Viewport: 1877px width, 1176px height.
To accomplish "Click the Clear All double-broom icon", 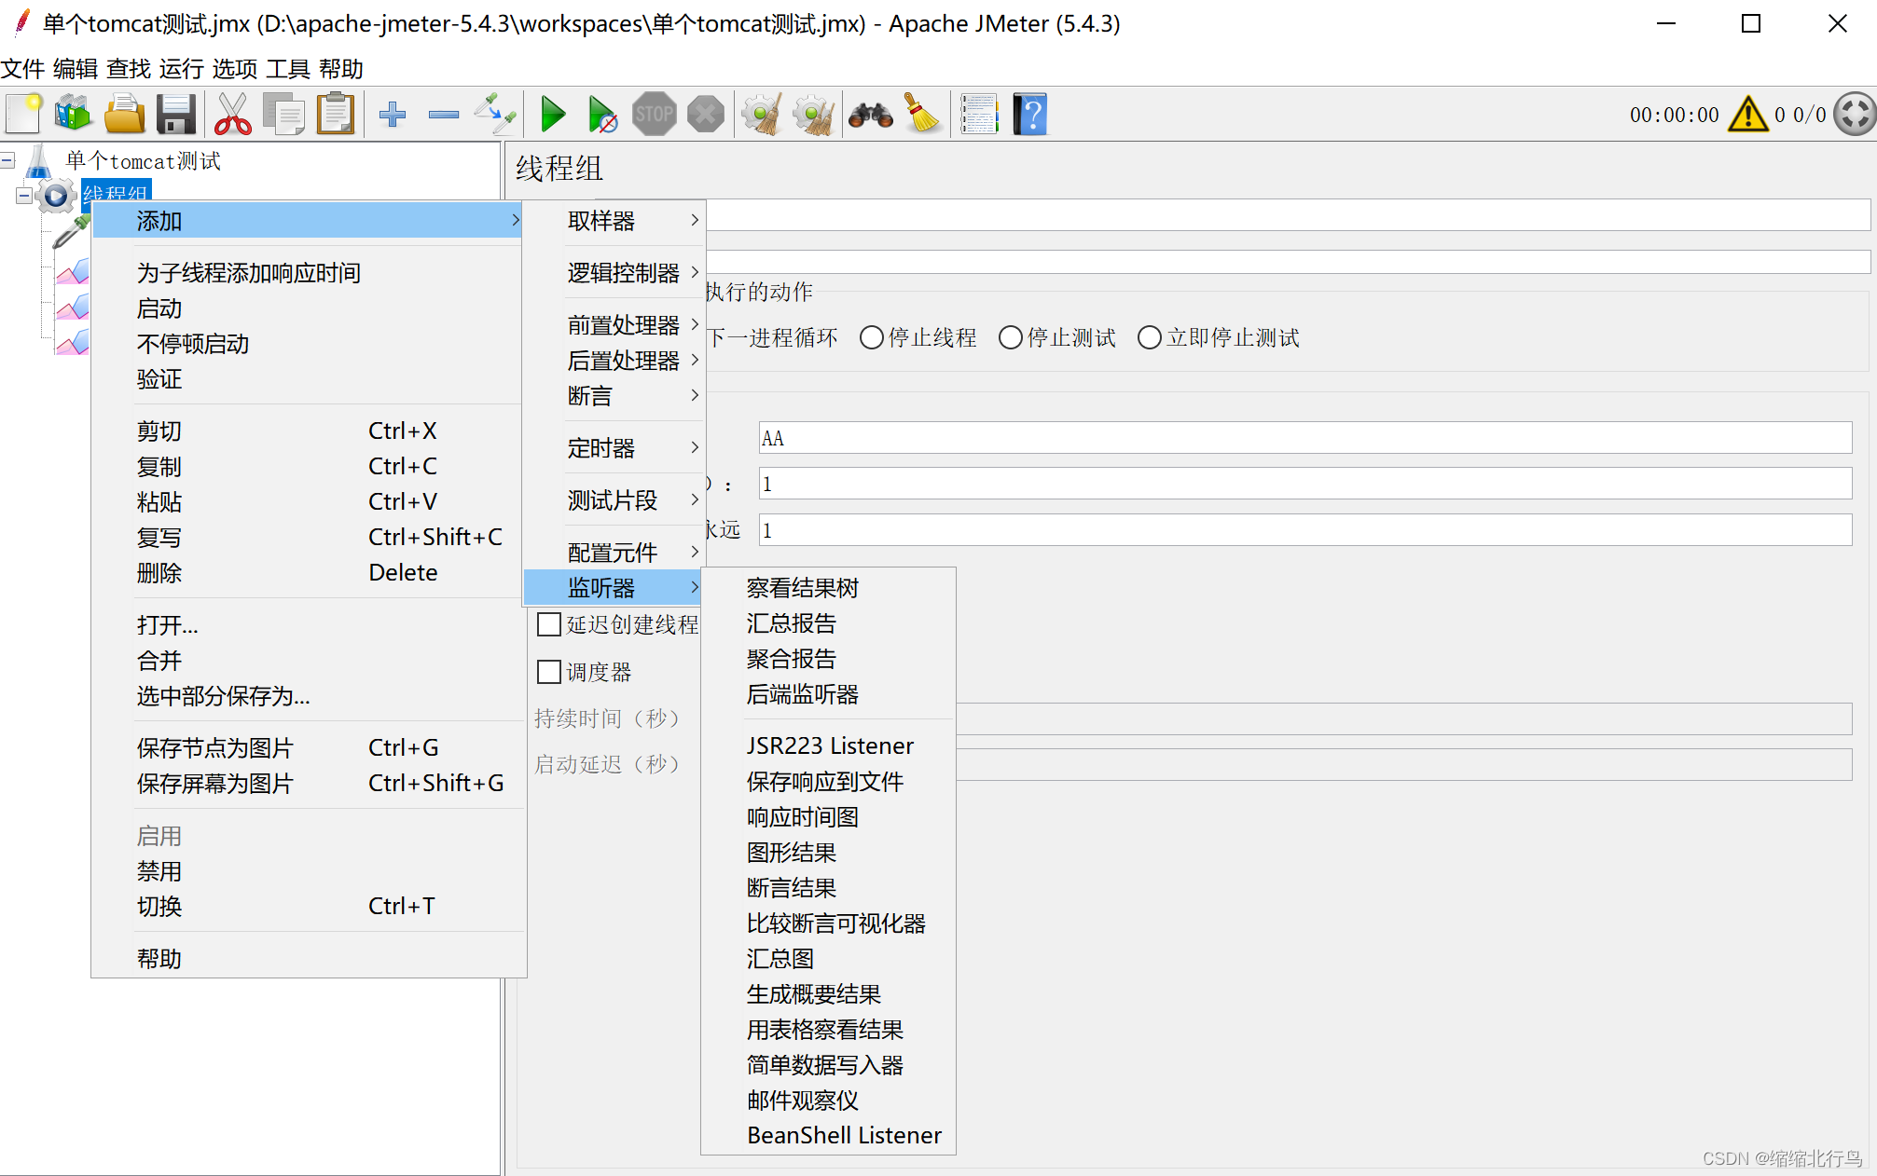I will pyautogui.click(x=815, y=115).
